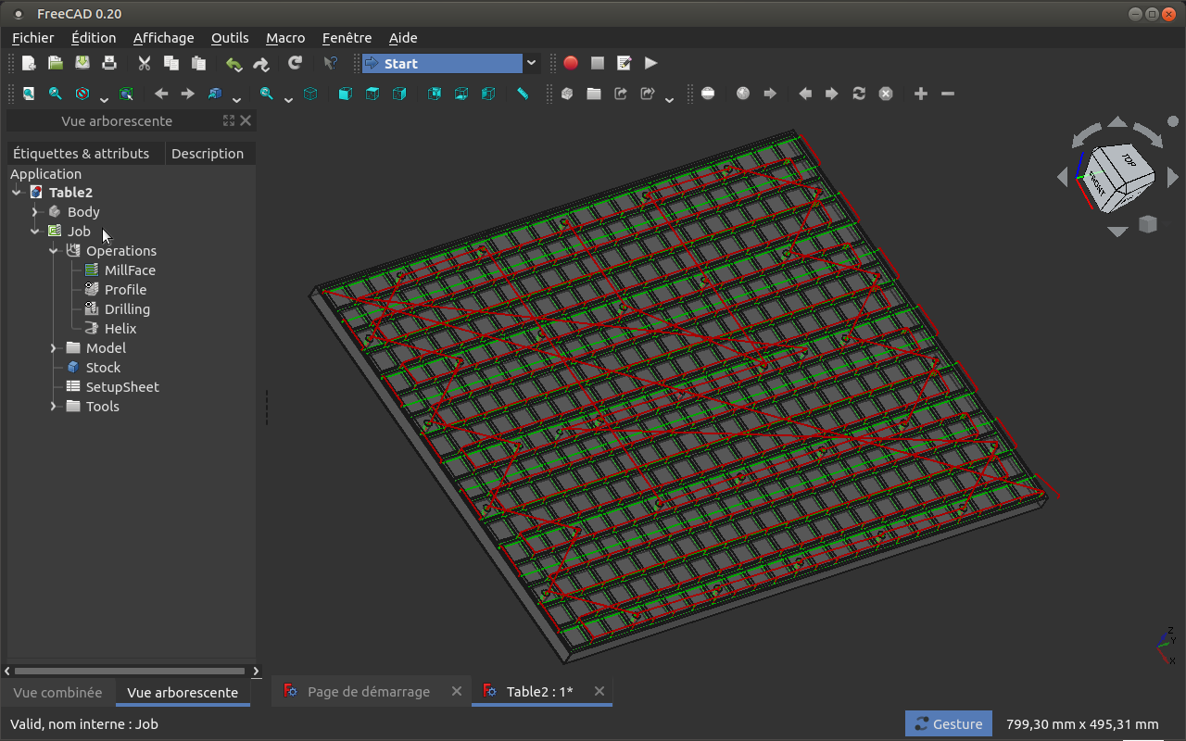Collapse the Operations tree node

click(54, 251)
